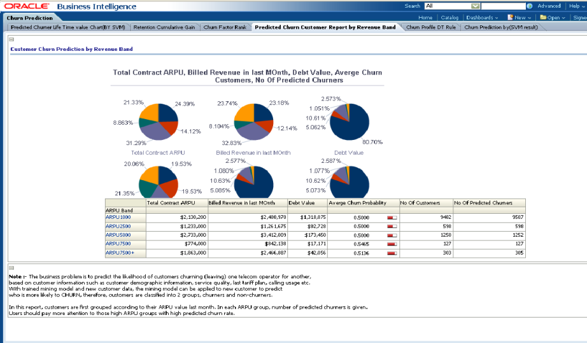587x343 pixels.
Task: Go to Home link
Action: point(425,18)
